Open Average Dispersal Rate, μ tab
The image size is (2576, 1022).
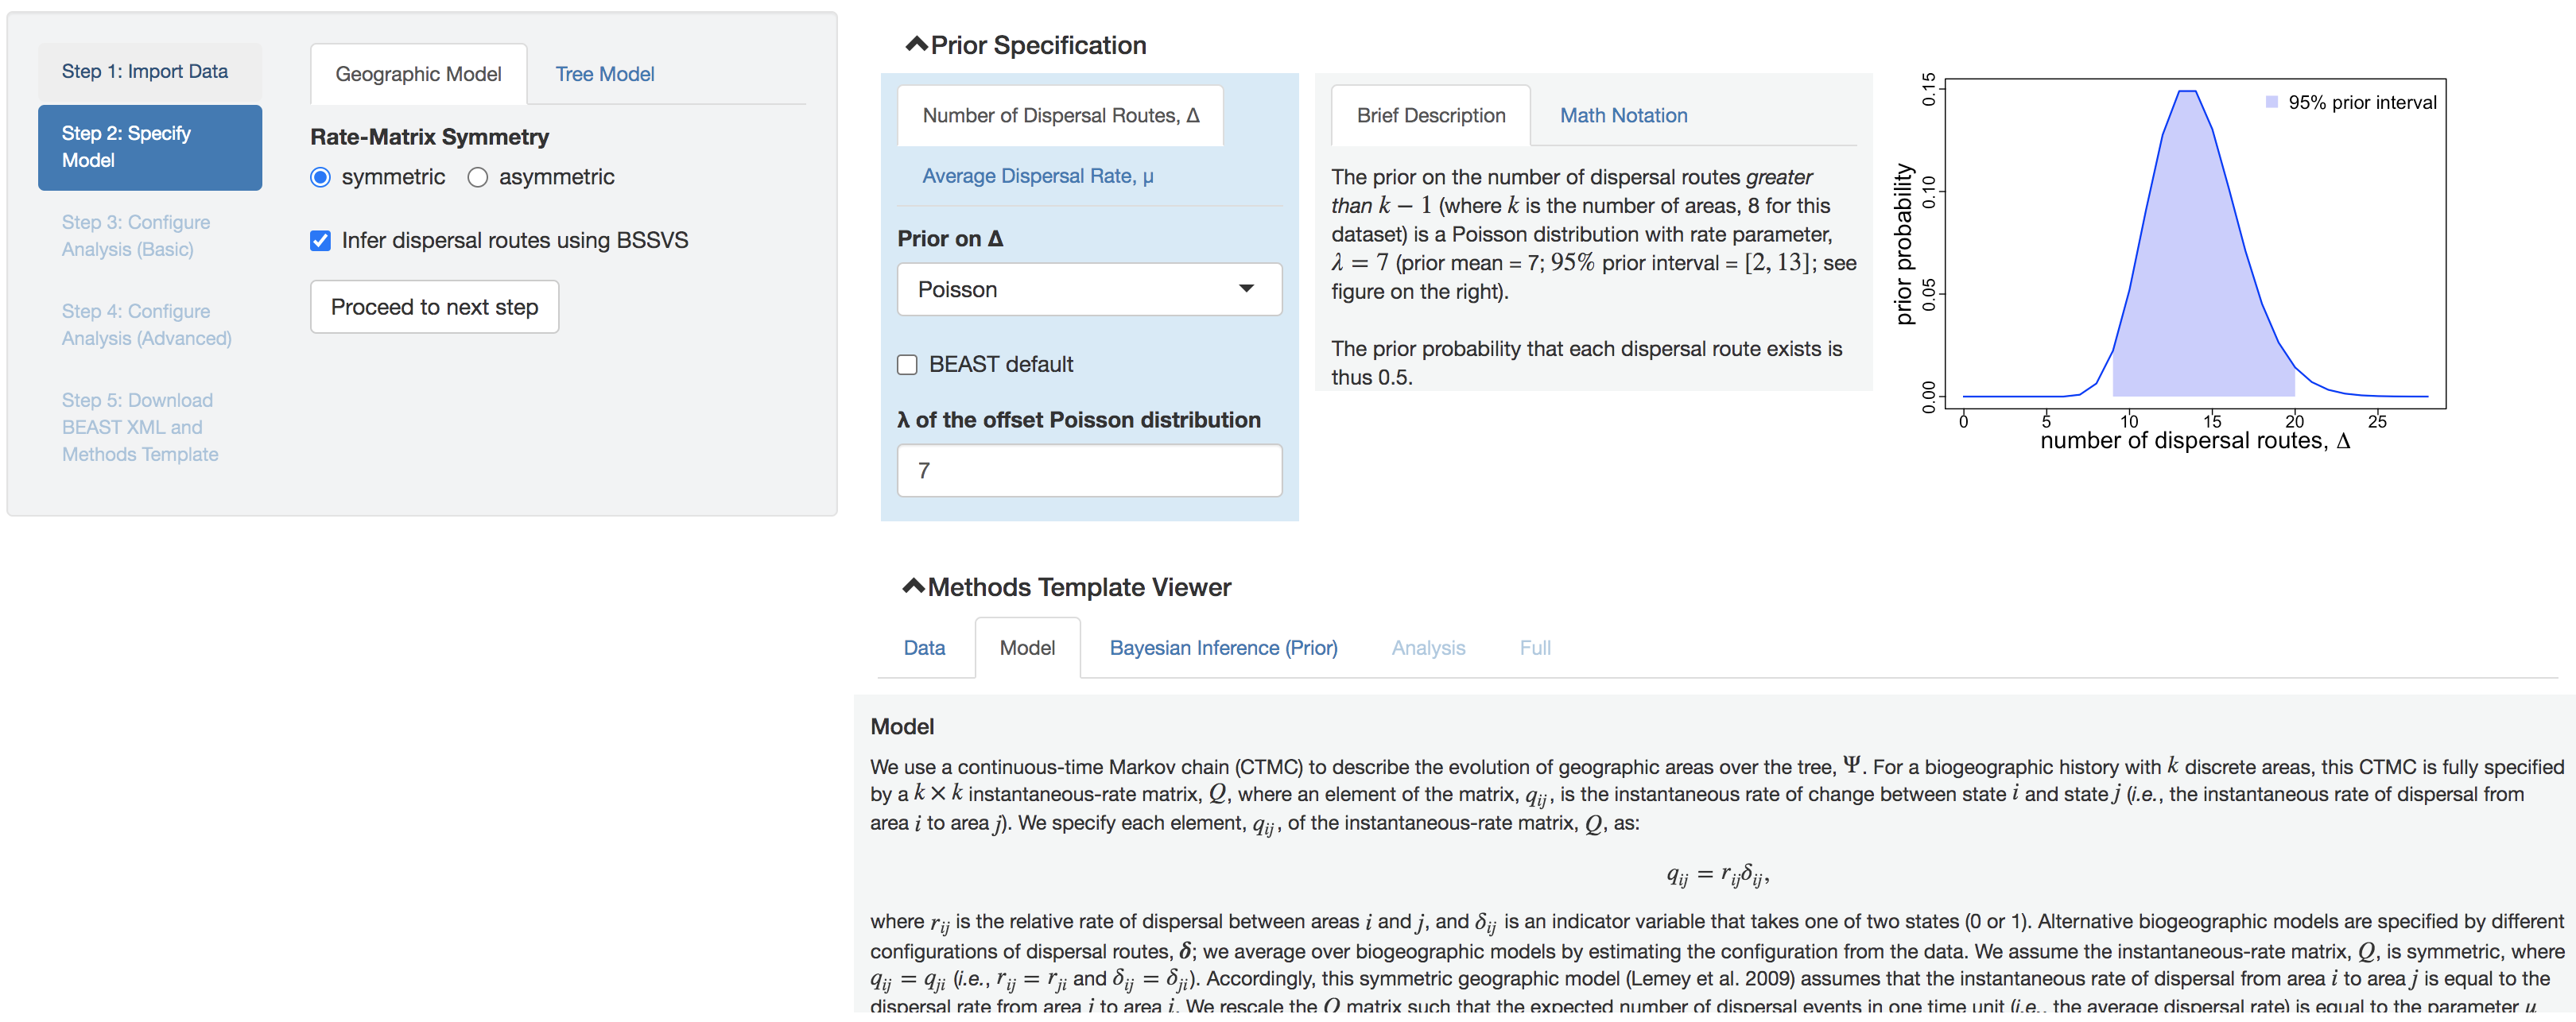[x=1037, y=176]
